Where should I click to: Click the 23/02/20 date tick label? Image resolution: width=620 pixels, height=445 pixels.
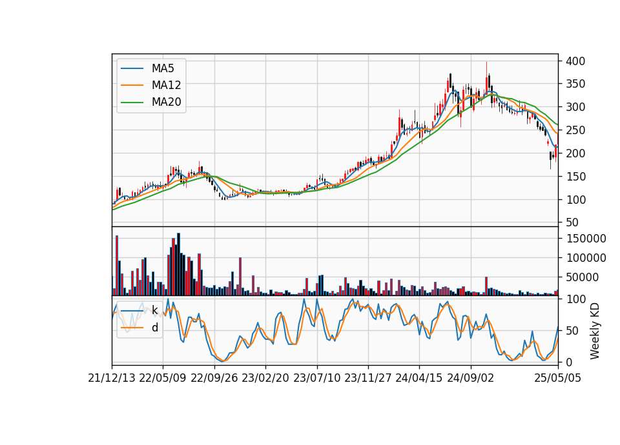(265, 378)
